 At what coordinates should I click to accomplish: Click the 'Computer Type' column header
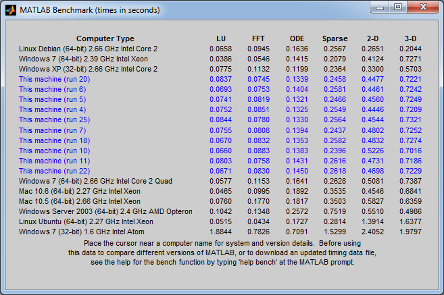tap(105, 38)
